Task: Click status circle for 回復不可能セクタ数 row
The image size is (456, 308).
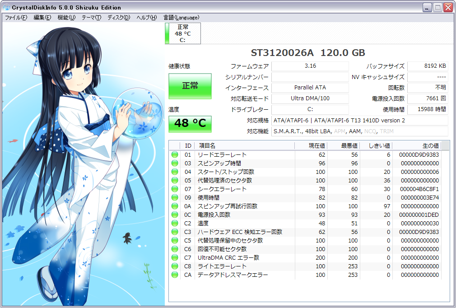Action: [174, 249]
